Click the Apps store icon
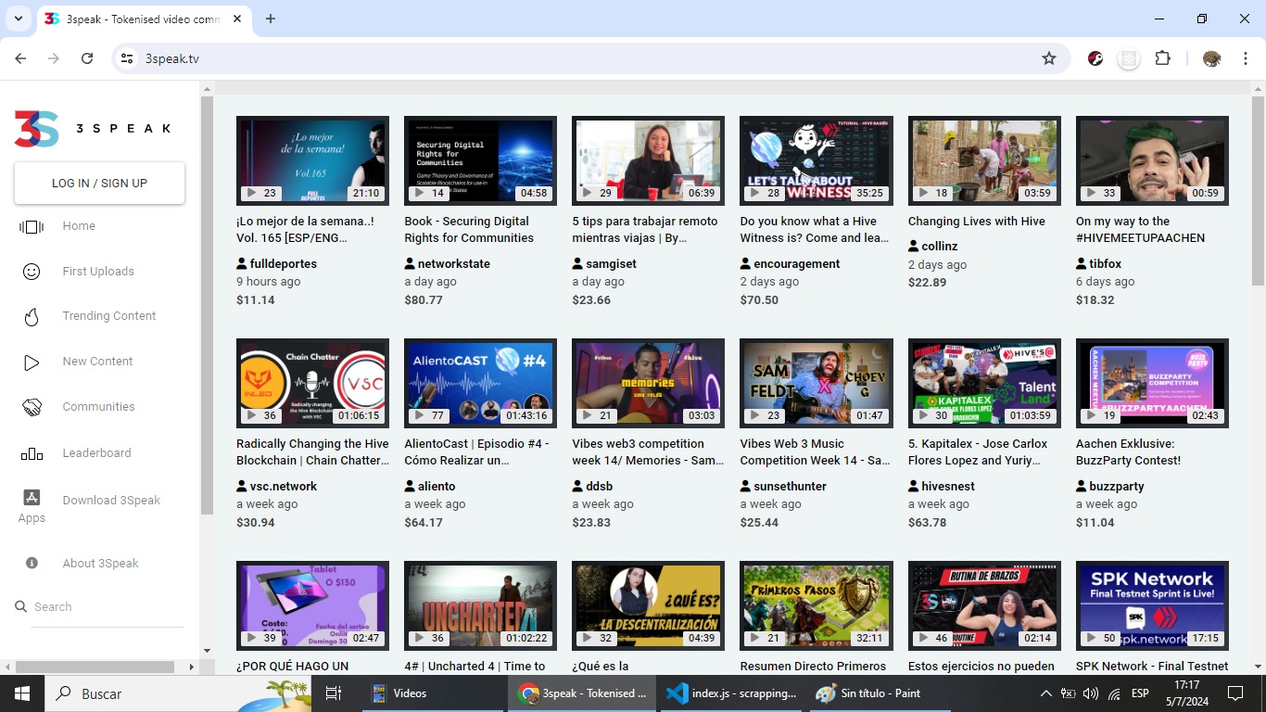Screen dimensions: 1266x712 32,497
